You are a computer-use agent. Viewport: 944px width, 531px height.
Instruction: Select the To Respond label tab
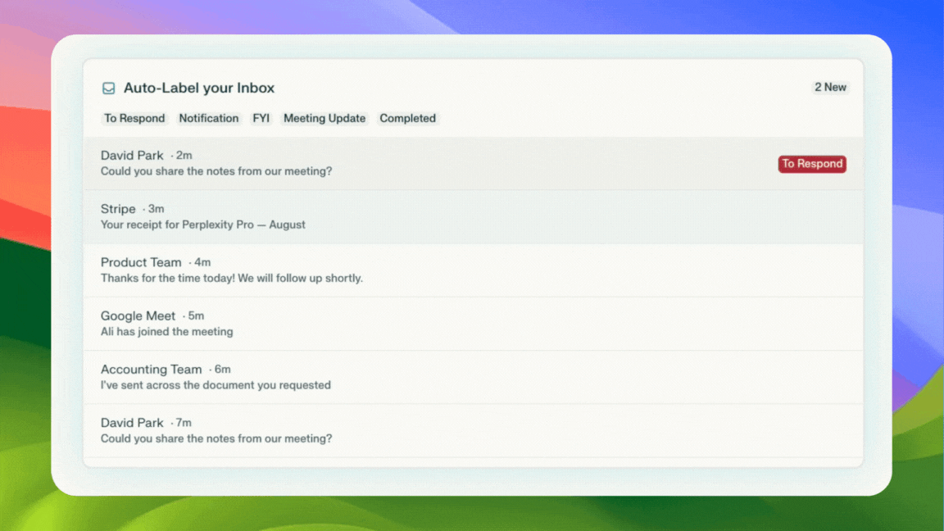134,119
